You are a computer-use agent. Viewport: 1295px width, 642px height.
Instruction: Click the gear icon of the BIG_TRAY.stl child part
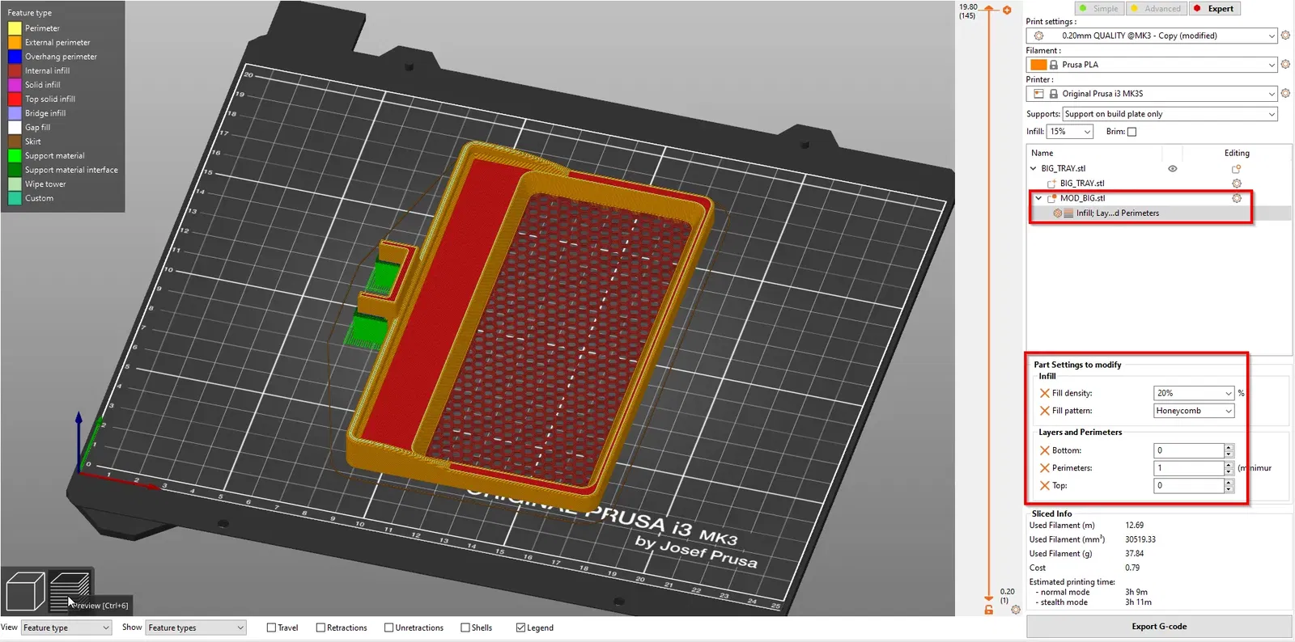[1236, 184]
